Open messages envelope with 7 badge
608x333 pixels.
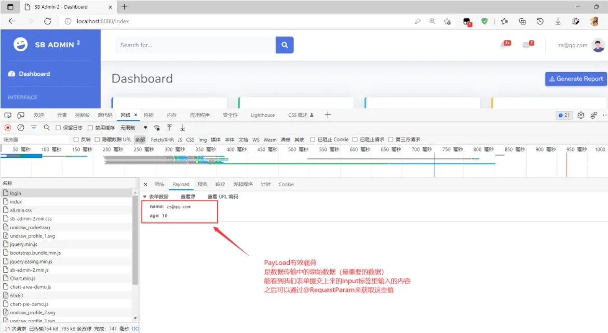(528, 45)
